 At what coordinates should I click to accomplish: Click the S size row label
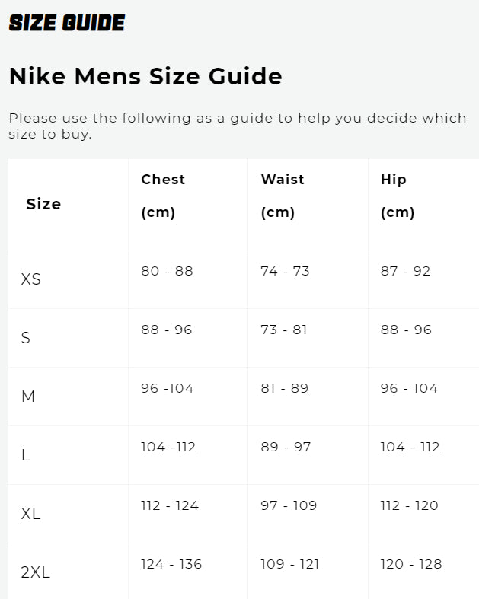click(26, 338)
